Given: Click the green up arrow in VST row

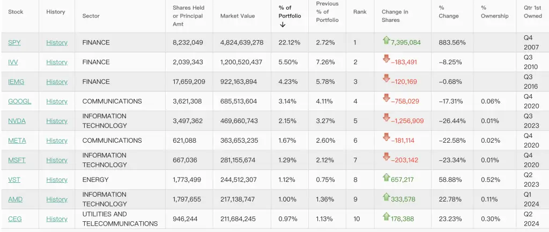Looking at the screenshot, I should 386,177.
